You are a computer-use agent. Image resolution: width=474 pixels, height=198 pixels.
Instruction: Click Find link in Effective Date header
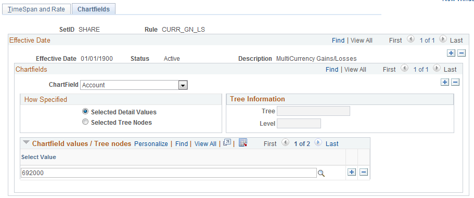pyautogui.click(x=338, y=41)
